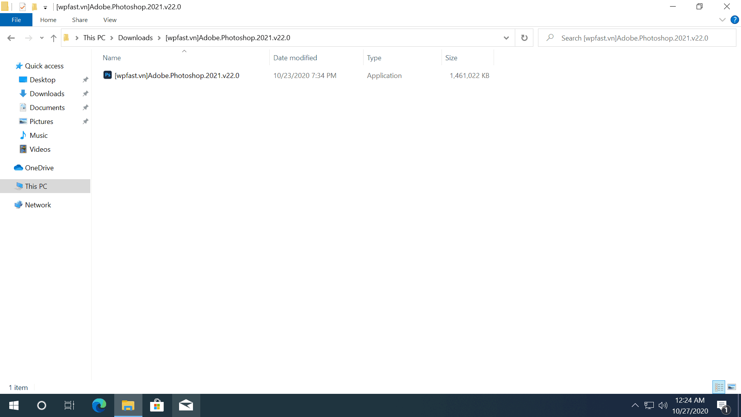This screenshot has width=741, height=417.
Task: Sort files by Size column header
Action: [x=468, y=58]
